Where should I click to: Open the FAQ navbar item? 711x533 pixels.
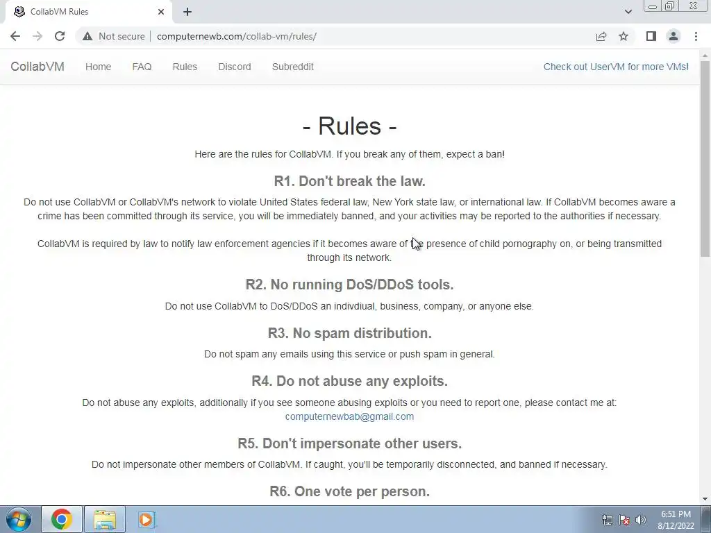pyautogui.click(x=142, y=67)
